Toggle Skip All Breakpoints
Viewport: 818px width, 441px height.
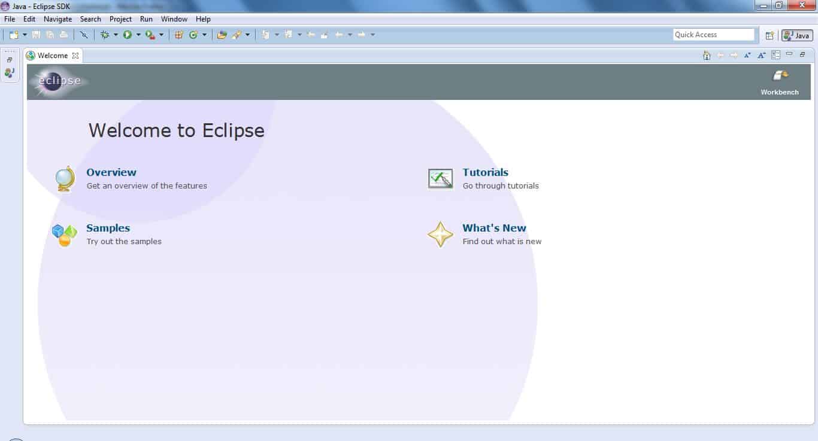(x=84, y=35)
